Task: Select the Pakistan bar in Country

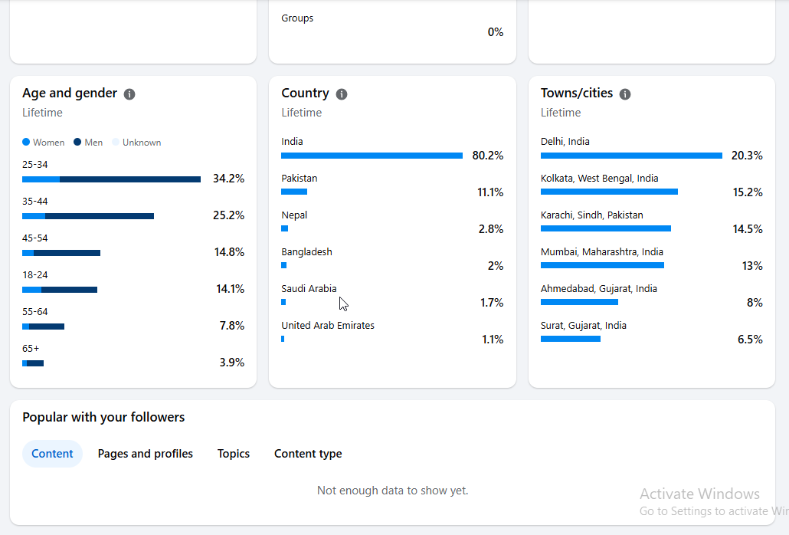Action: pos(294,192)
